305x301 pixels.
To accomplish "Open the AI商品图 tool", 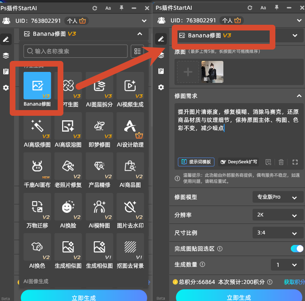I will 130,166.
